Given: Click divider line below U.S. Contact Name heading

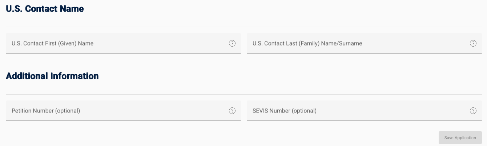Looking at the screenshot, I should pyautogui.click(x=243, y=27).
